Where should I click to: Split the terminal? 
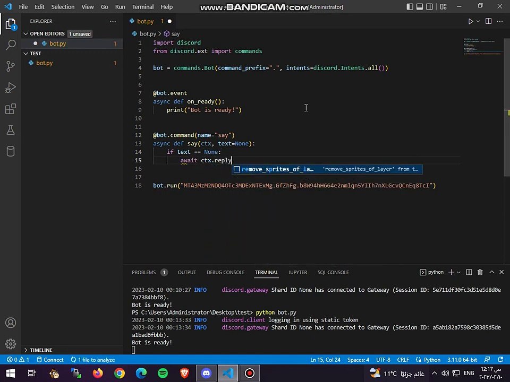pyautogui.click(x=469, y=272)
